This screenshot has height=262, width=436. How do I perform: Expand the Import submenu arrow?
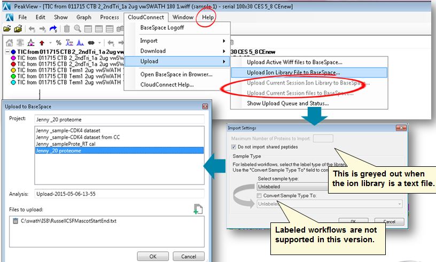click(x=224, y=41)
